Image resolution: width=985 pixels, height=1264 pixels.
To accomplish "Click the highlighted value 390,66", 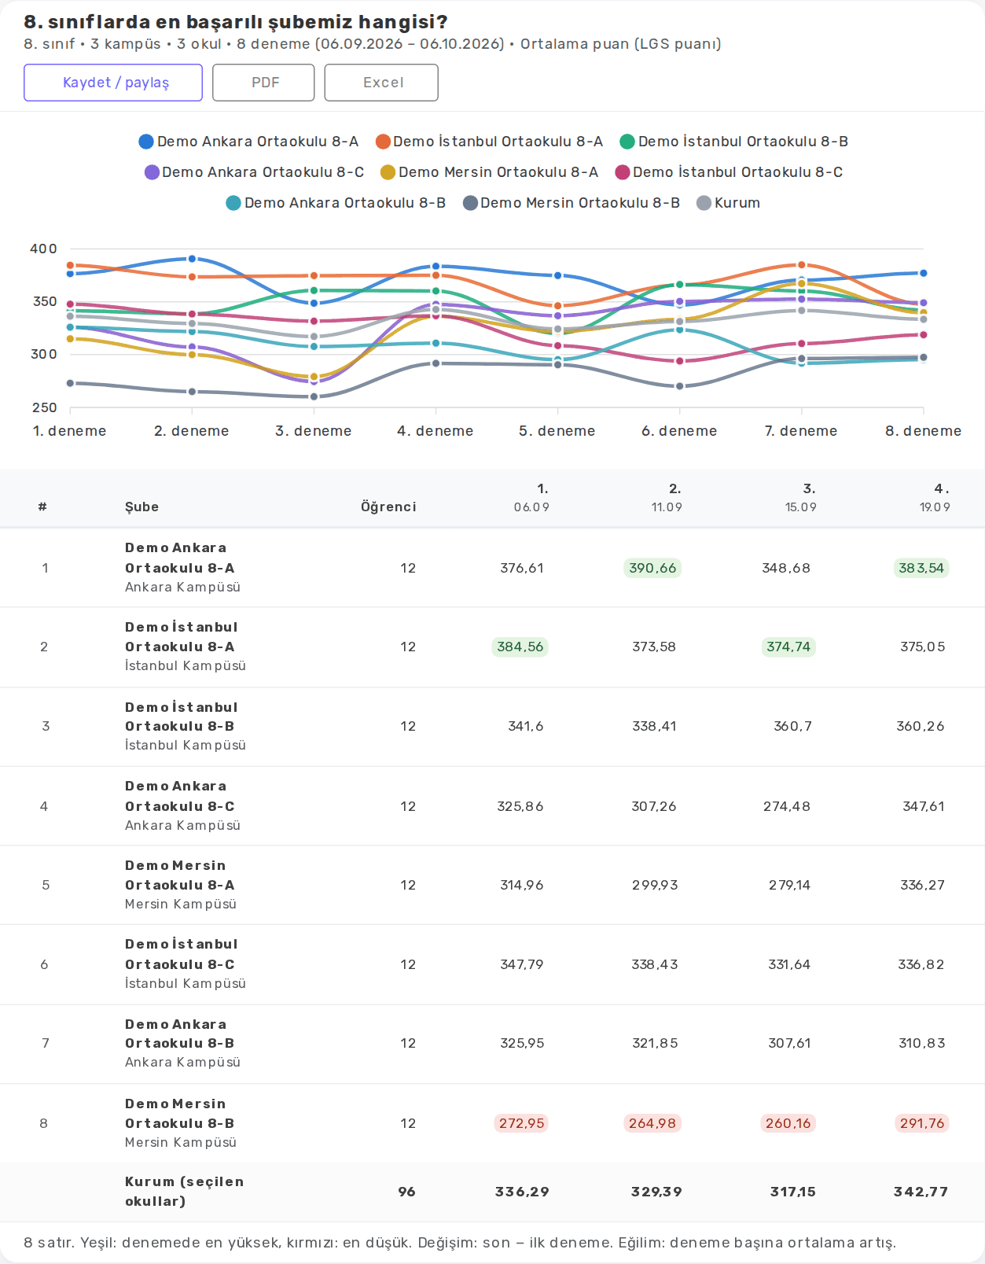I will 652,568.
